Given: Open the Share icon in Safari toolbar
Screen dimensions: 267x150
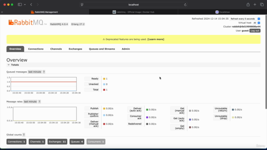Looking at the screenshot, I should click(x=248, y=5).
